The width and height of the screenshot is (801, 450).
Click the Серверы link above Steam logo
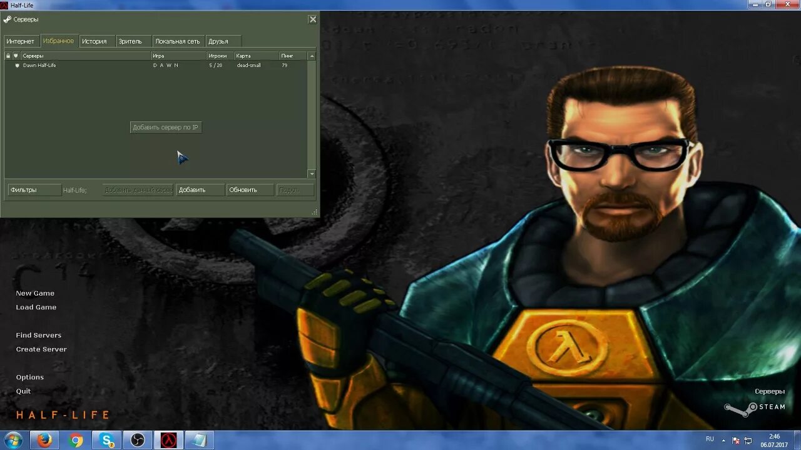click(770, 391)
